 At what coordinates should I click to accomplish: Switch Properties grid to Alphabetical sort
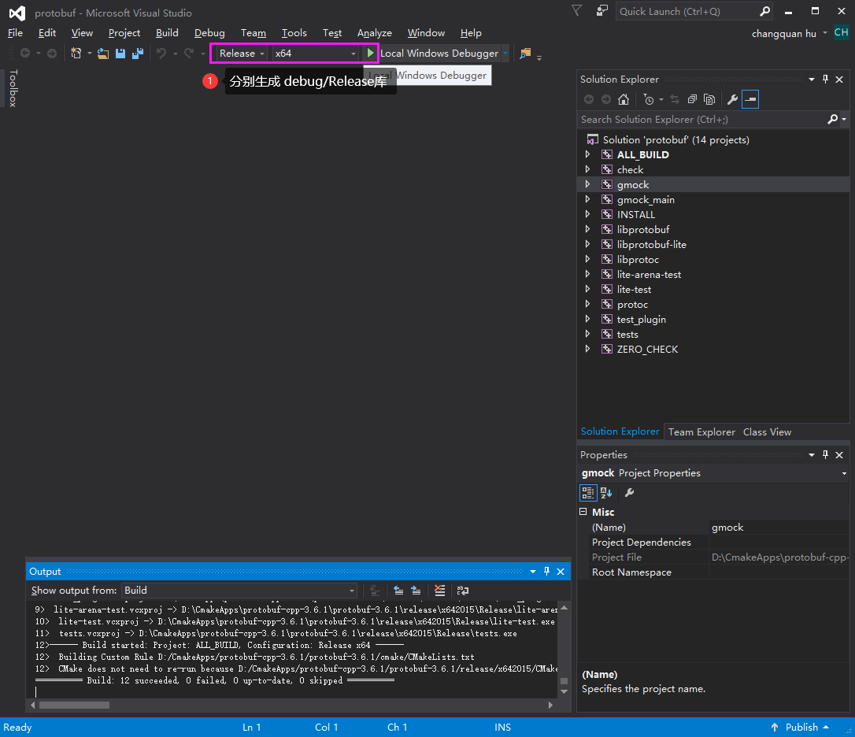[x=605, y=493]
